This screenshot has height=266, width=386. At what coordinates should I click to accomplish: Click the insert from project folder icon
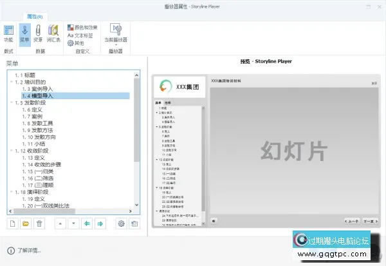[x=26, y=223]
